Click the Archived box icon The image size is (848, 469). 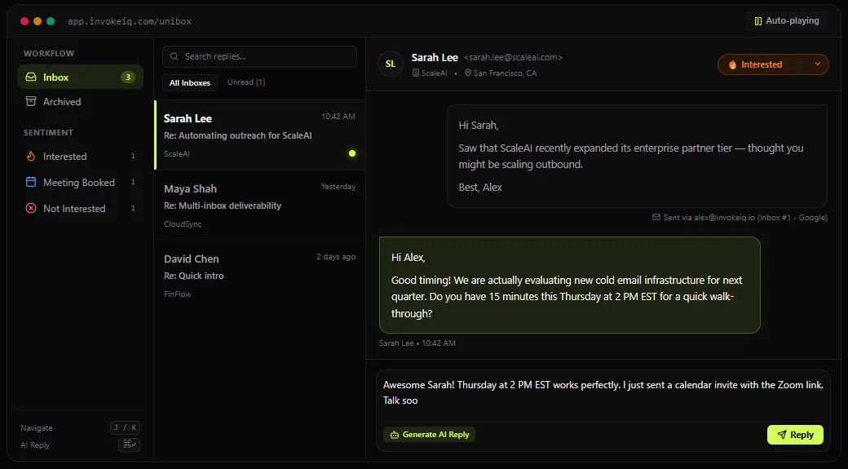(x=31, y=101)
